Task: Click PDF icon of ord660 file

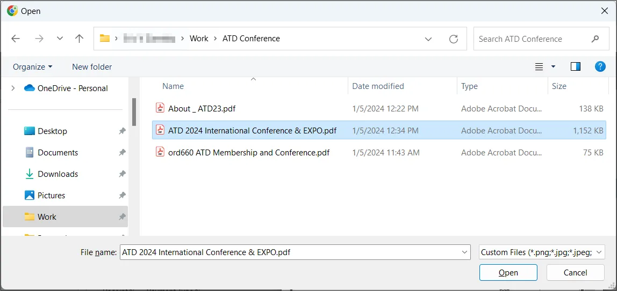Action: click(x=160, y=152)
